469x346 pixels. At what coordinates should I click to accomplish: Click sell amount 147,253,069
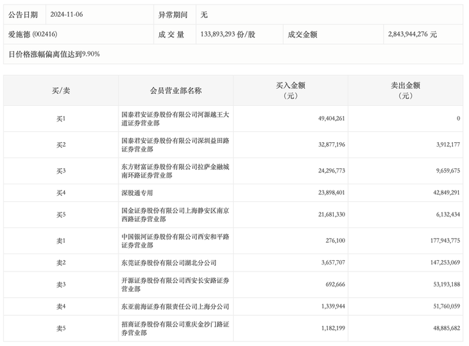pos(445,262)
